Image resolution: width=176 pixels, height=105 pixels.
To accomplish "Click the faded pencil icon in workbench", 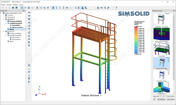I will pyautogui.click(x=29, y=55).
